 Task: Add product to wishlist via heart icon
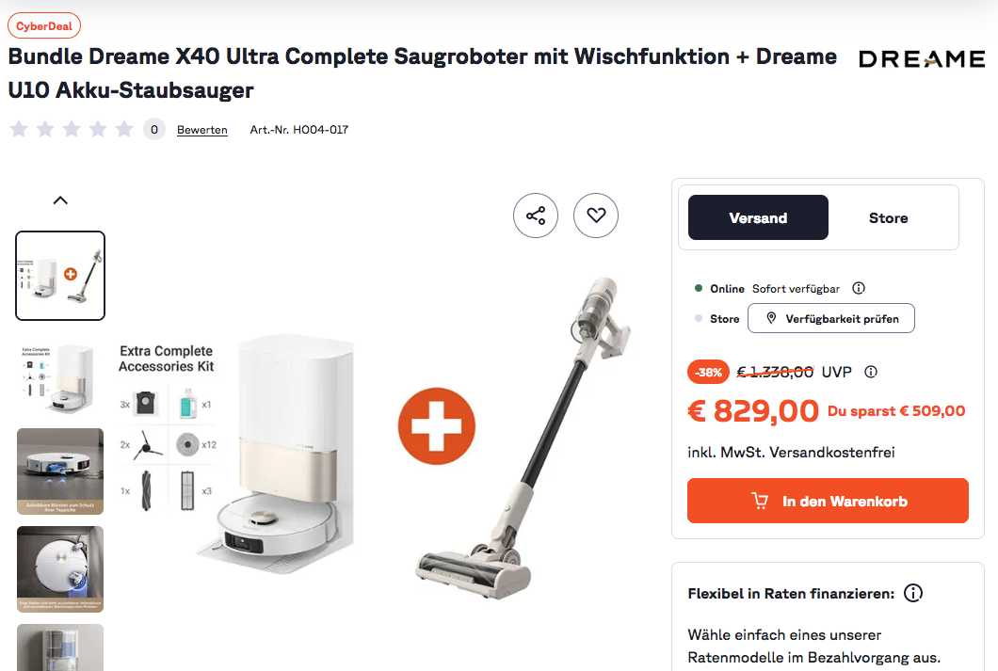[596, 216]
